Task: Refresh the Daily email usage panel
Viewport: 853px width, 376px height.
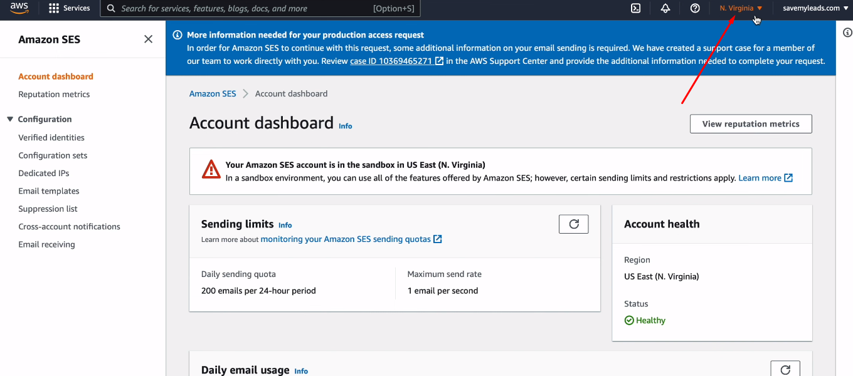Action: tap(785, 369)
